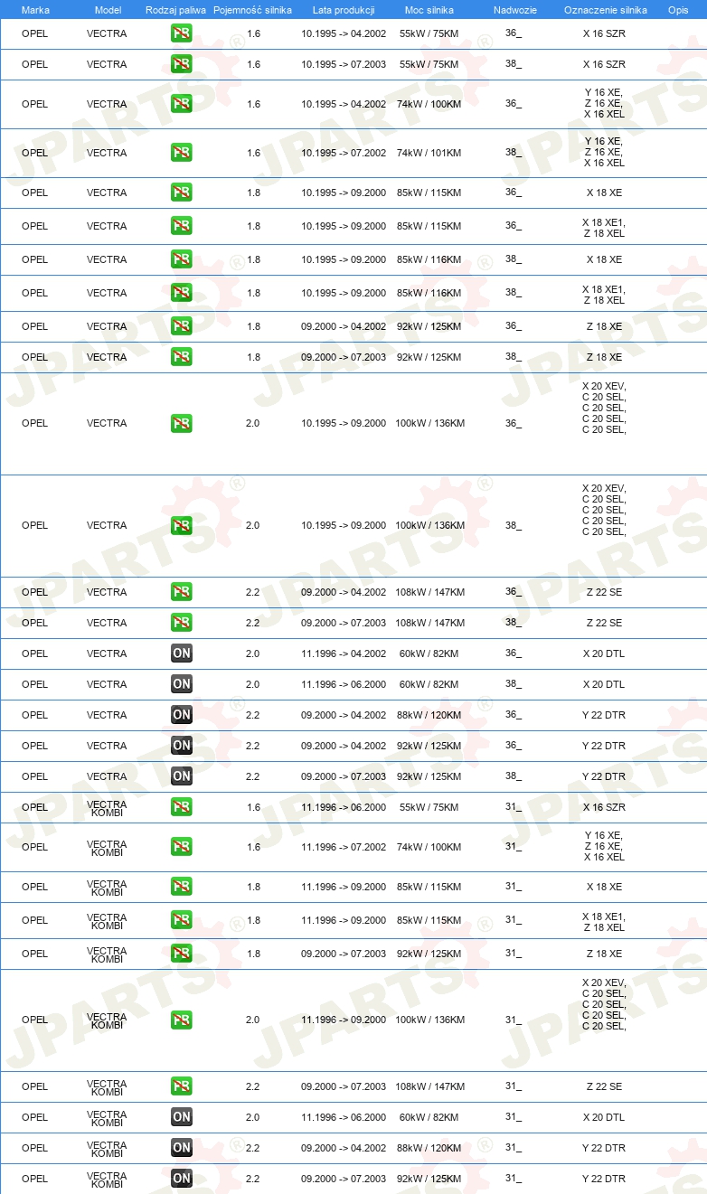The image size is (707, 1194).
Task: Click petrol icon for Z 22 SE 38_ row
Action: tap(182, 623)
